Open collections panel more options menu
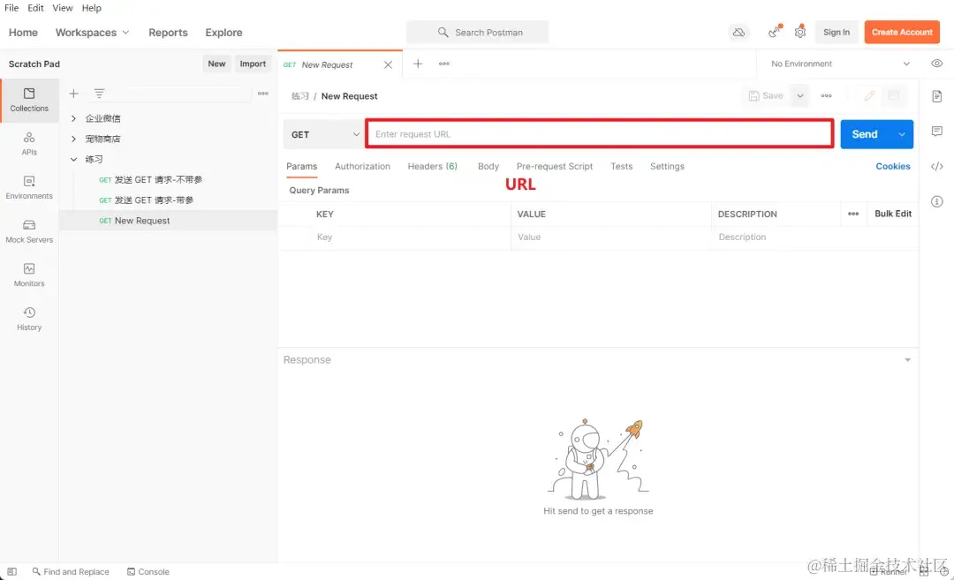The image size is (954, 580). click(x=263, y=94)
